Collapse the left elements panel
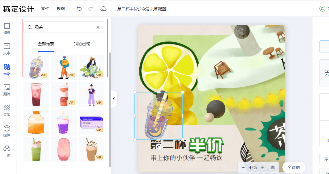This screenshot has height=174, width=329. [x=114, y=99]
